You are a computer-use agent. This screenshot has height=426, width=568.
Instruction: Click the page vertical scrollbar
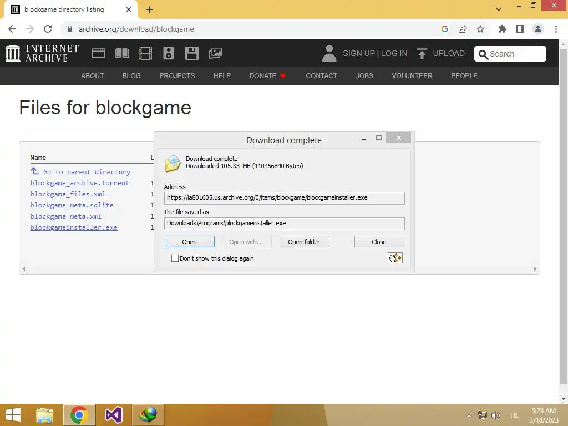tap(563, 217)
